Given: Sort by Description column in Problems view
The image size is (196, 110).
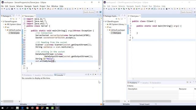Looking at the screenshot, I should point(153,89).
